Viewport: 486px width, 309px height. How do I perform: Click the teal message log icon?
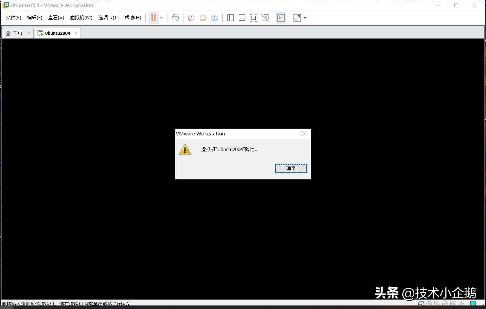pos(473,304)
